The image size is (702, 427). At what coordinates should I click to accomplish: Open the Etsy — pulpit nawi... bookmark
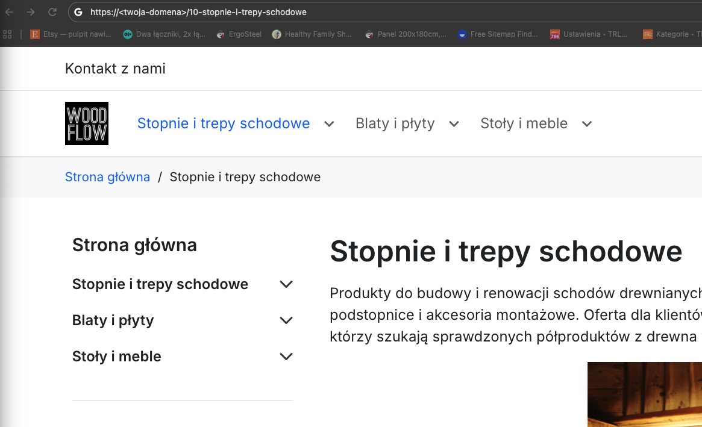click(x=71, y=34)
